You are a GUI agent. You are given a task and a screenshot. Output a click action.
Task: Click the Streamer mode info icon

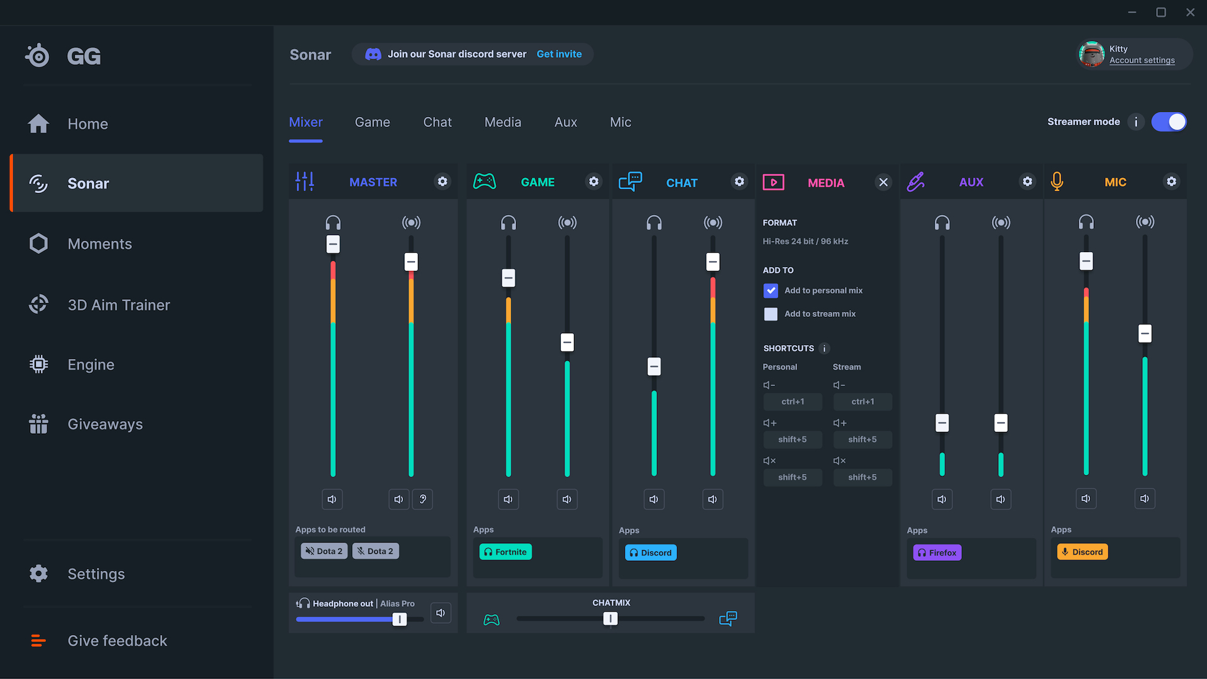point(1136,122)
